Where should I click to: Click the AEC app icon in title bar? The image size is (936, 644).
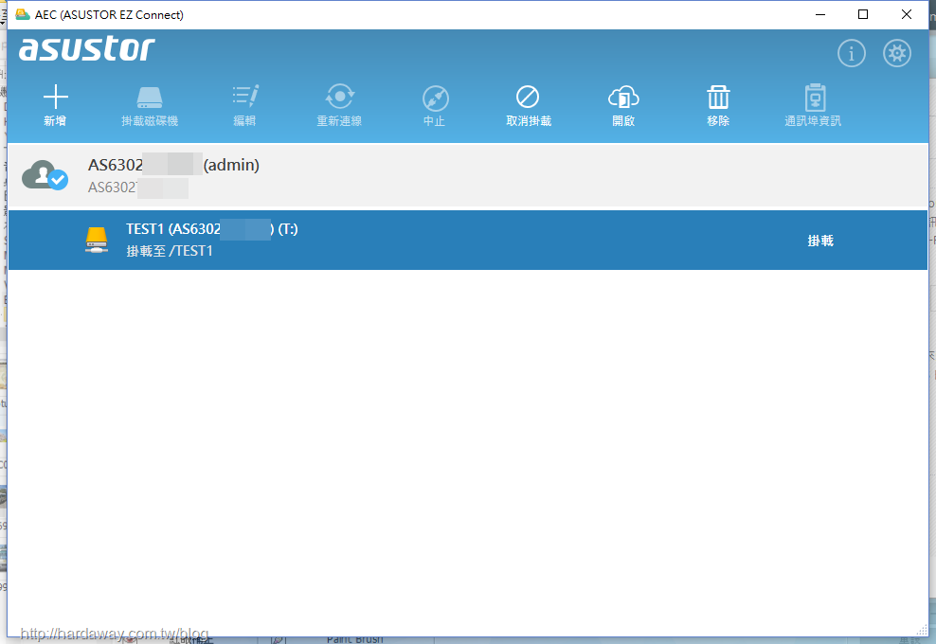(23, 14)
